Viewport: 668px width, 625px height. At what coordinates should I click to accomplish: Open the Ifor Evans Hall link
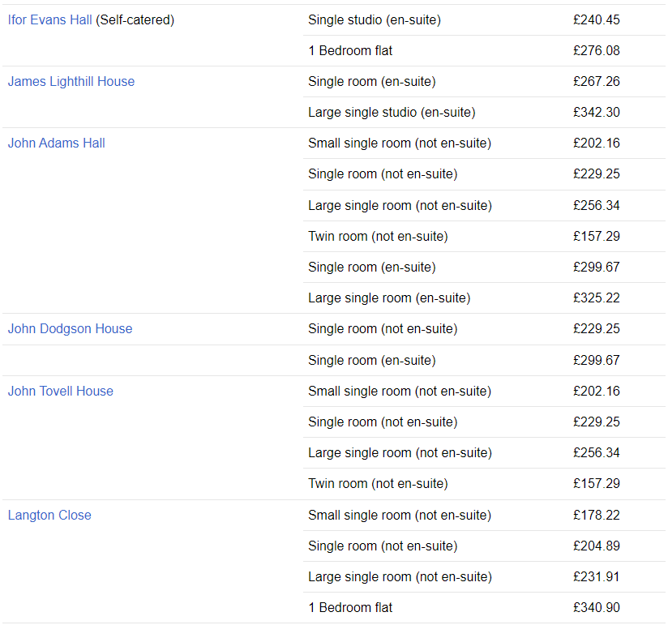[49, 20]
